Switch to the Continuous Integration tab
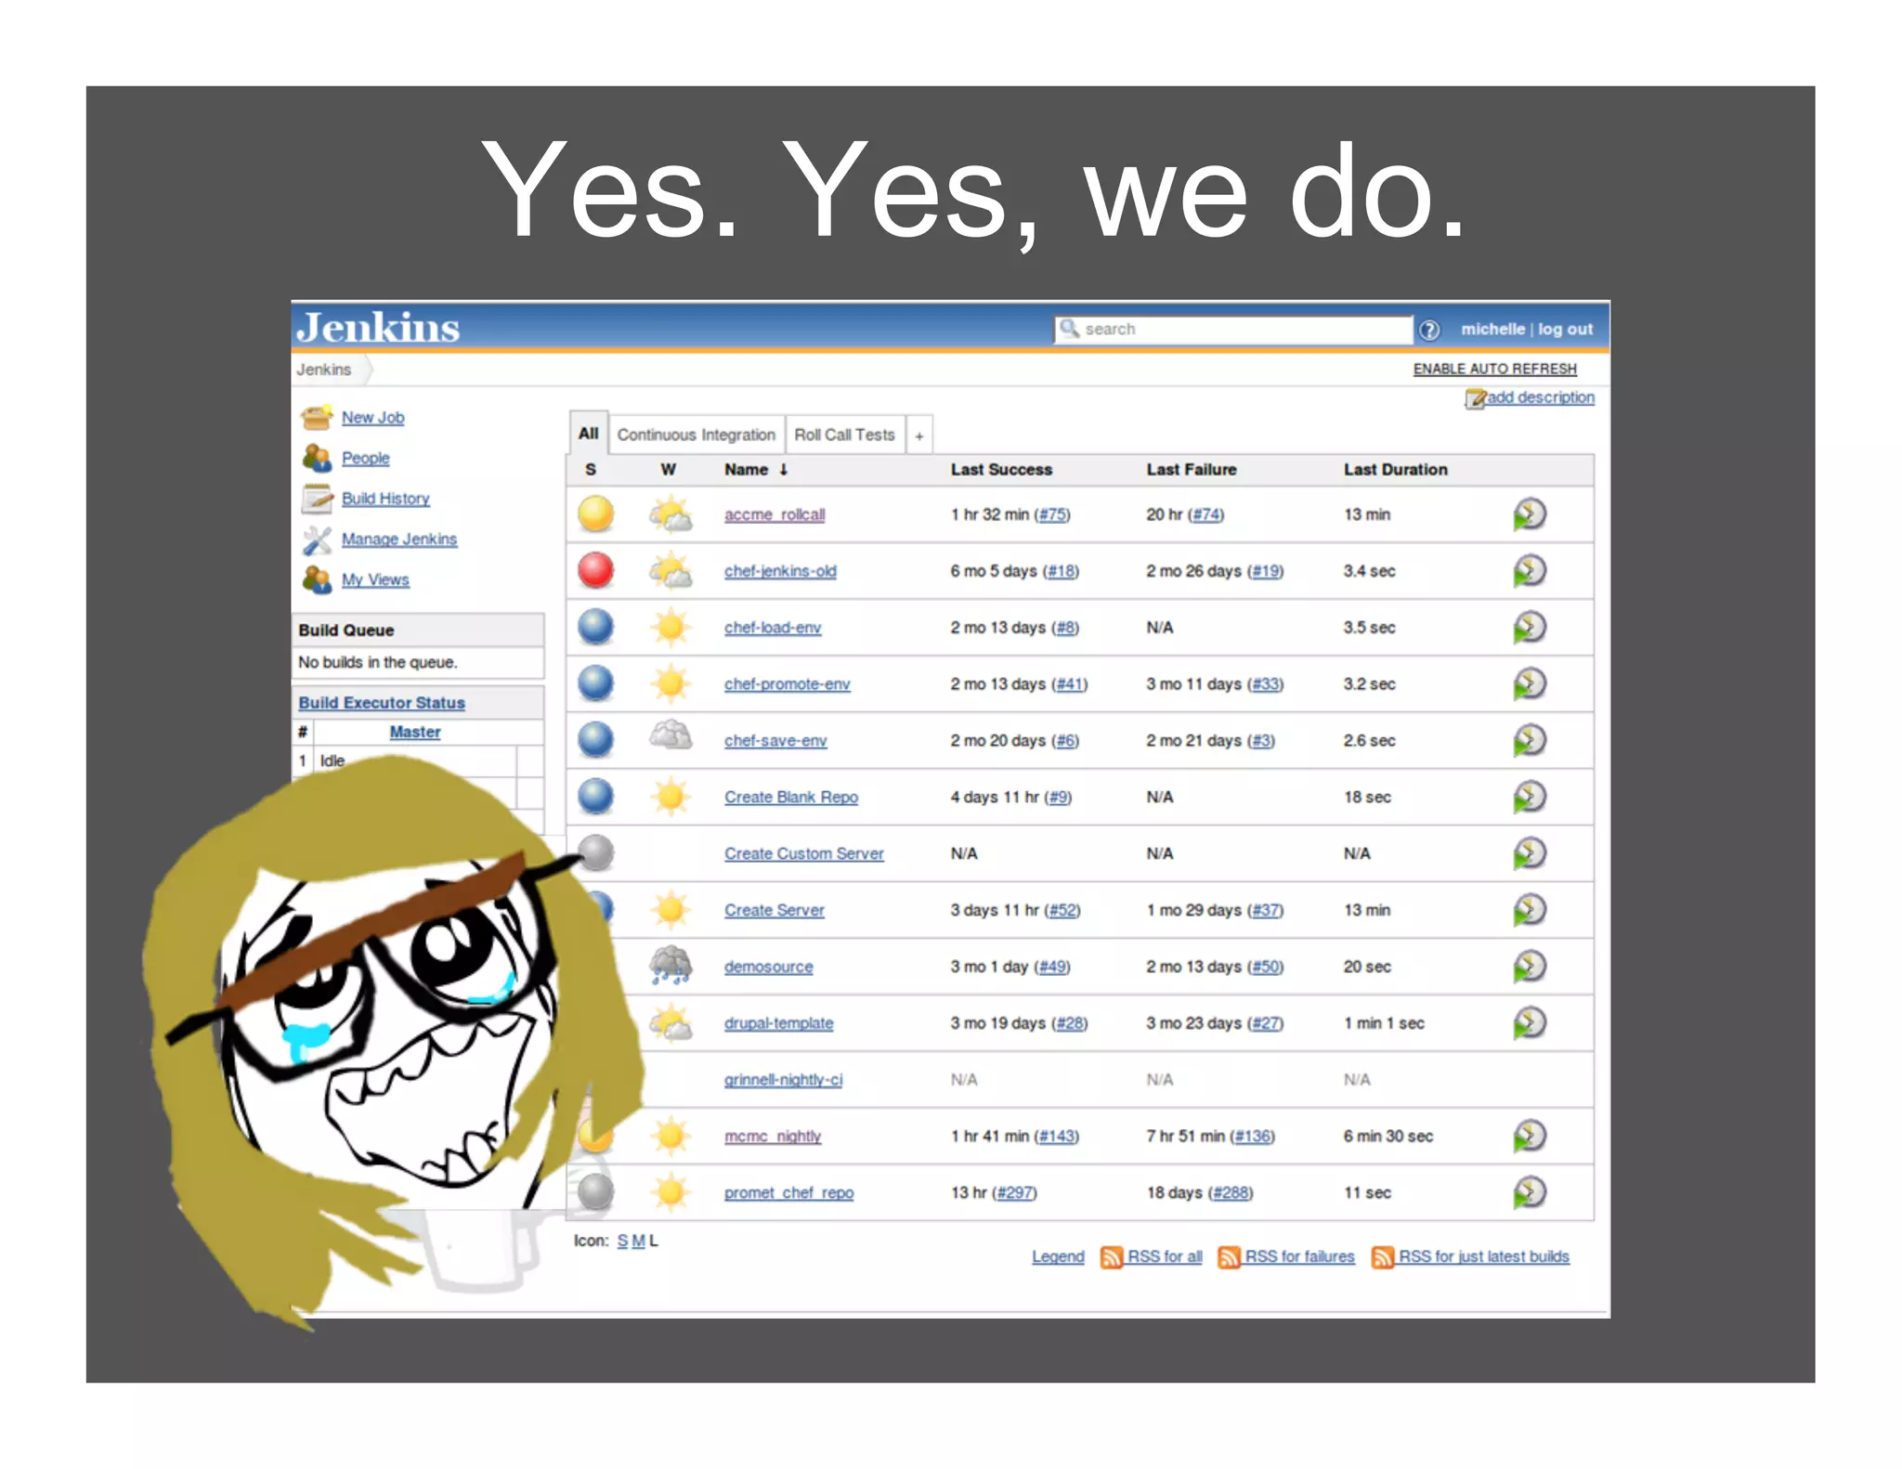Image resolution: width=1902 pixels, height=1469 pixels. pyautogui.click(x=696, y=435)
